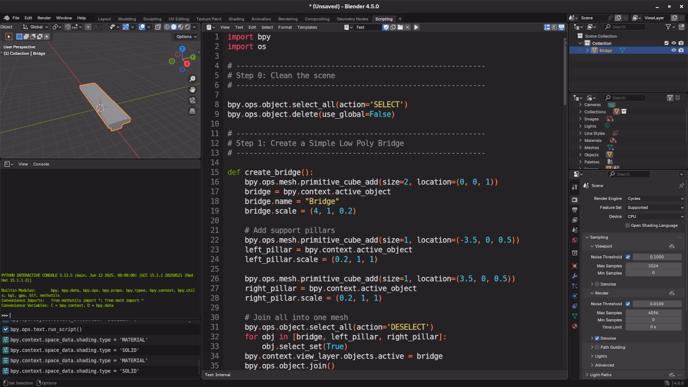
Task: Hide Bridge object in viewport eye icon
Action: (673, 51)
